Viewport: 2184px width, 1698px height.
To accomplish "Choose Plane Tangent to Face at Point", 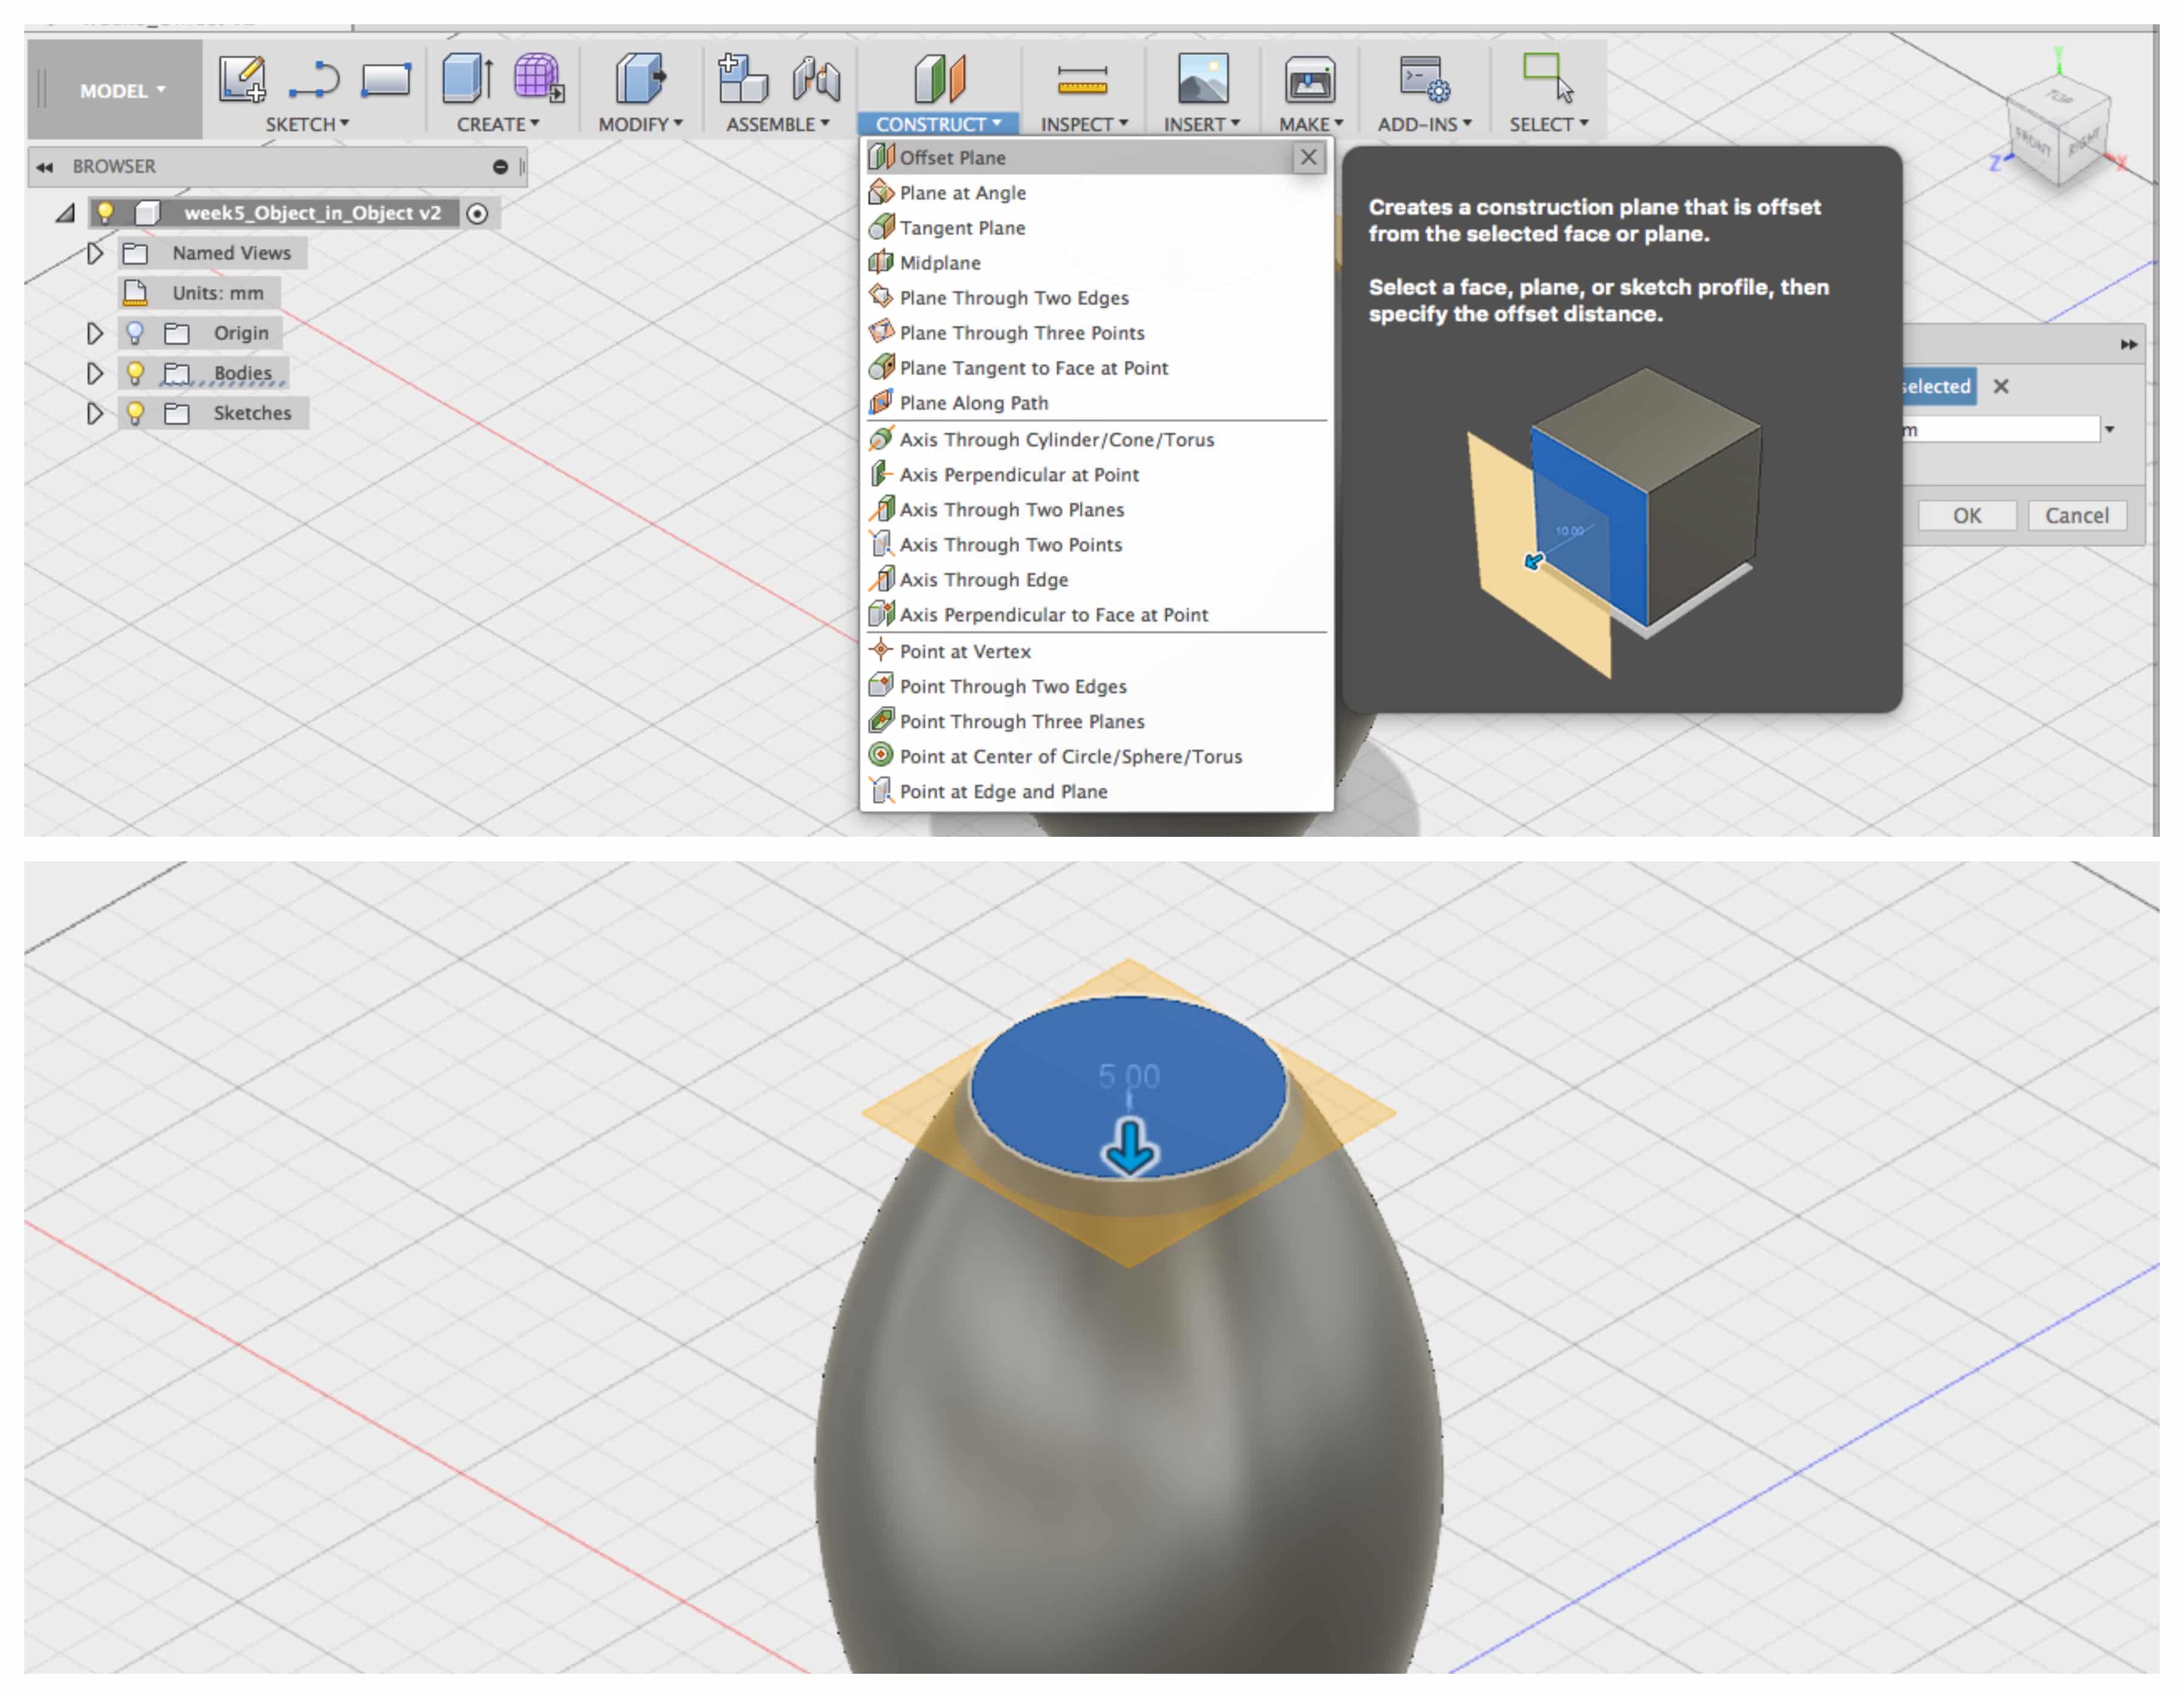I will [1097, 367].
